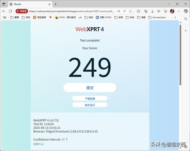Click the Your Score: label
190x151 pixels.
pyautogui.click(x=90, y=48)
